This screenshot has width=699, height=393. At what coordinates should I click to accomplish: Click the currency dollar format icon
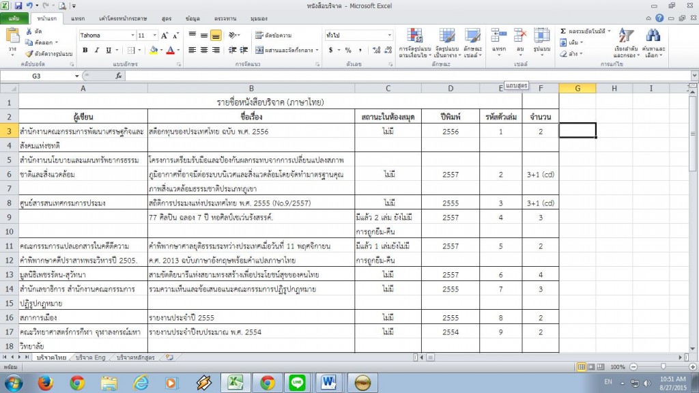coord(331,50)
